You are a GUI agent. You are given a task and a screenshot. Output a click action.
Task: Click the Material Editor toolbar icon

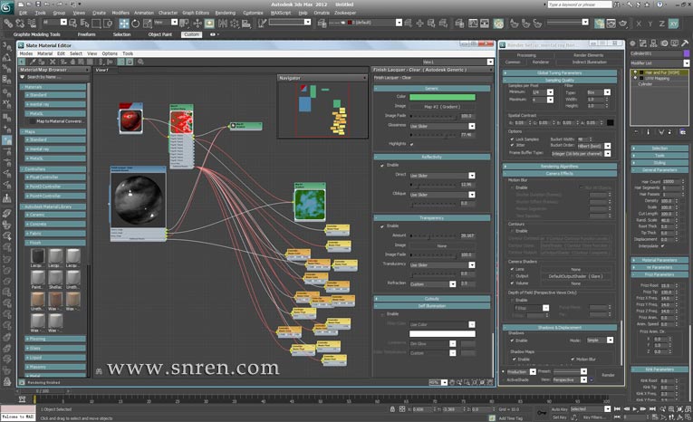[498, 23]
